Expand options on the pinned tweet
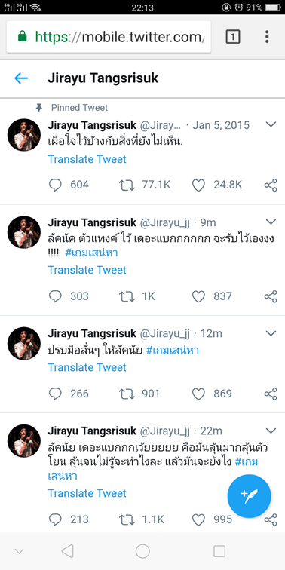Screen dimensions: 285x570 point(271,124)
